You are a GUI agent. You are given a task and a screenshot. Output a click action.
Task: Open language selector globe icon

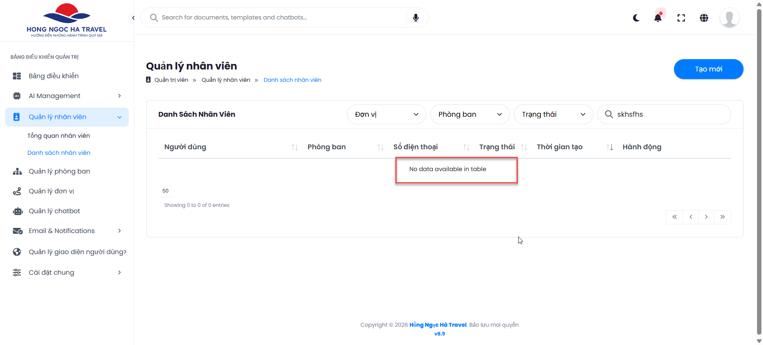pos(704,18)
